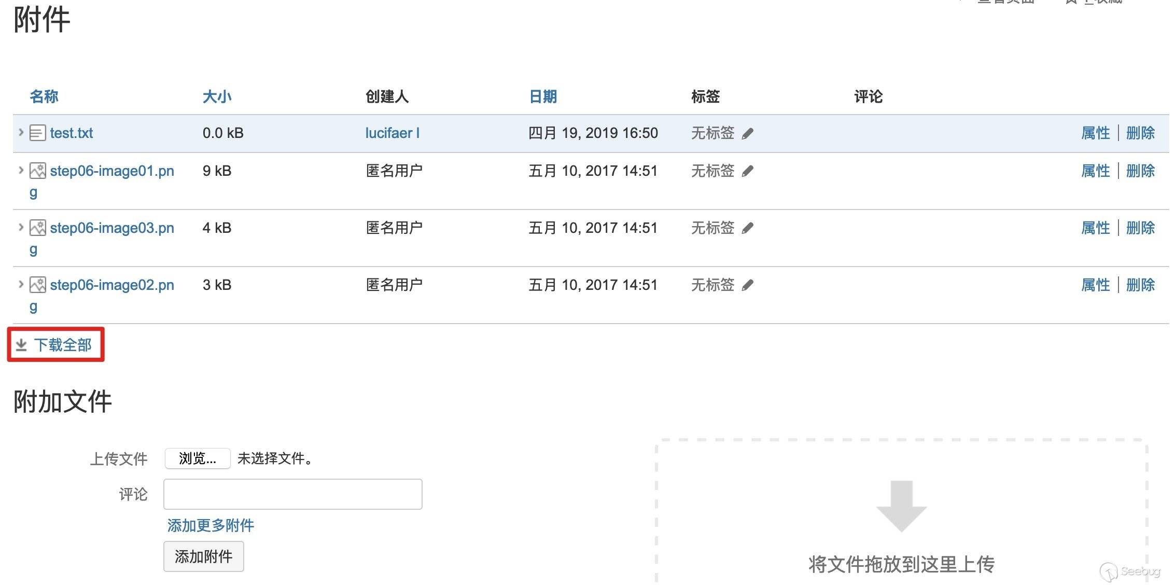Delete the test.txt attachment via 删除
Screen dimensions: 1175x586
[x=1140, y=133]
